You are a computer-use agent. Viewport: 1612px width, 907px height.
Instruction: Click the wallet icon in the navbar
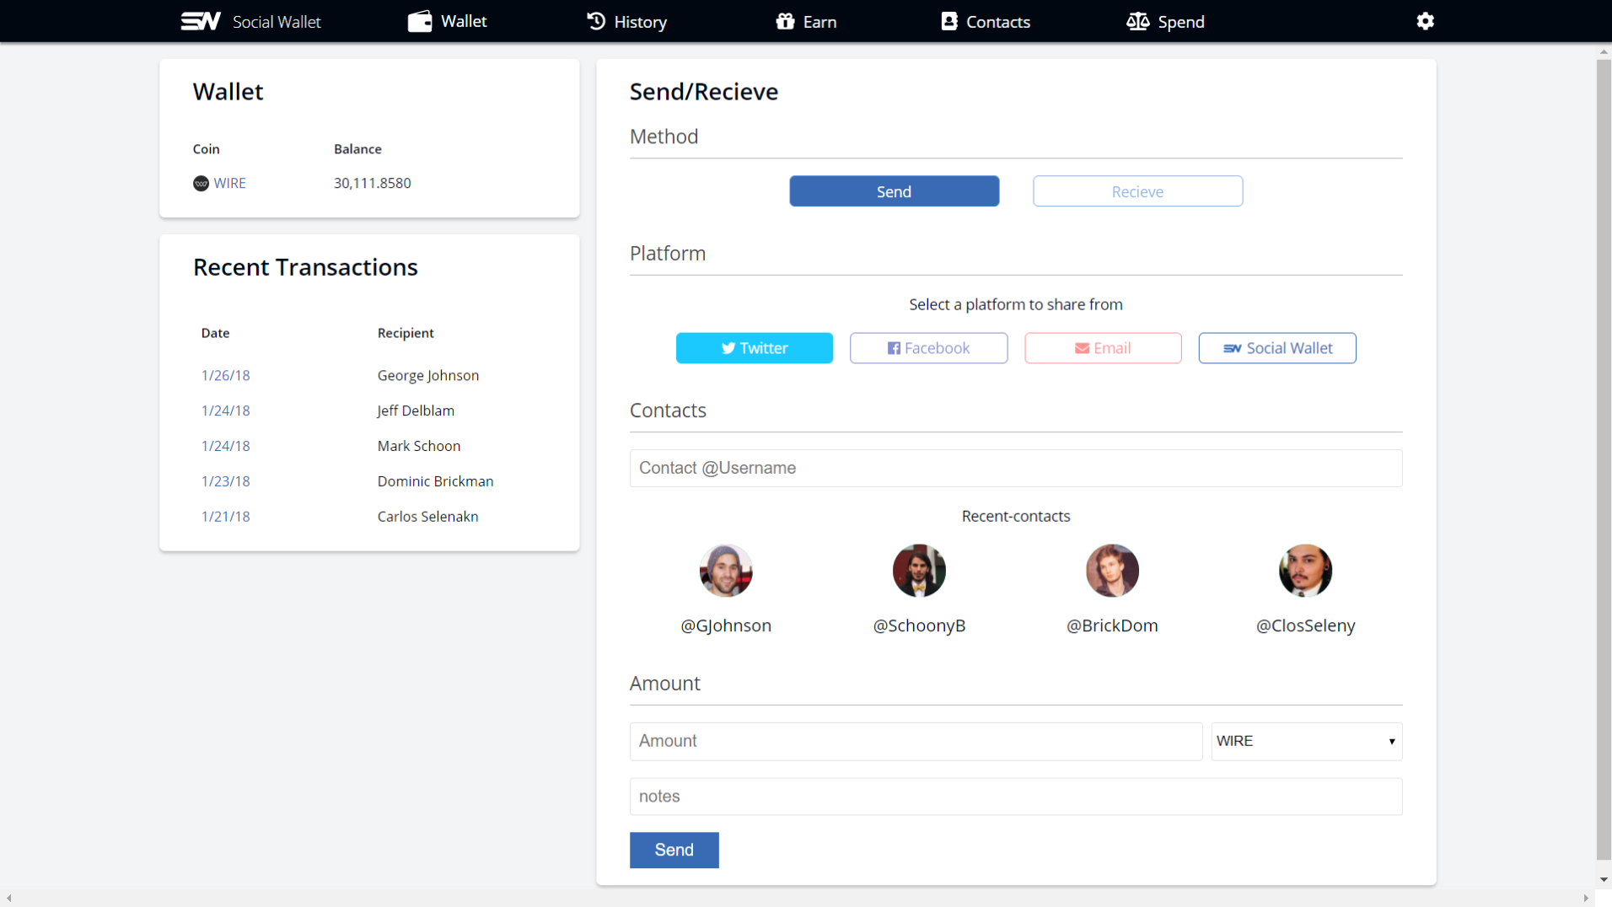(x=420, y=21)
